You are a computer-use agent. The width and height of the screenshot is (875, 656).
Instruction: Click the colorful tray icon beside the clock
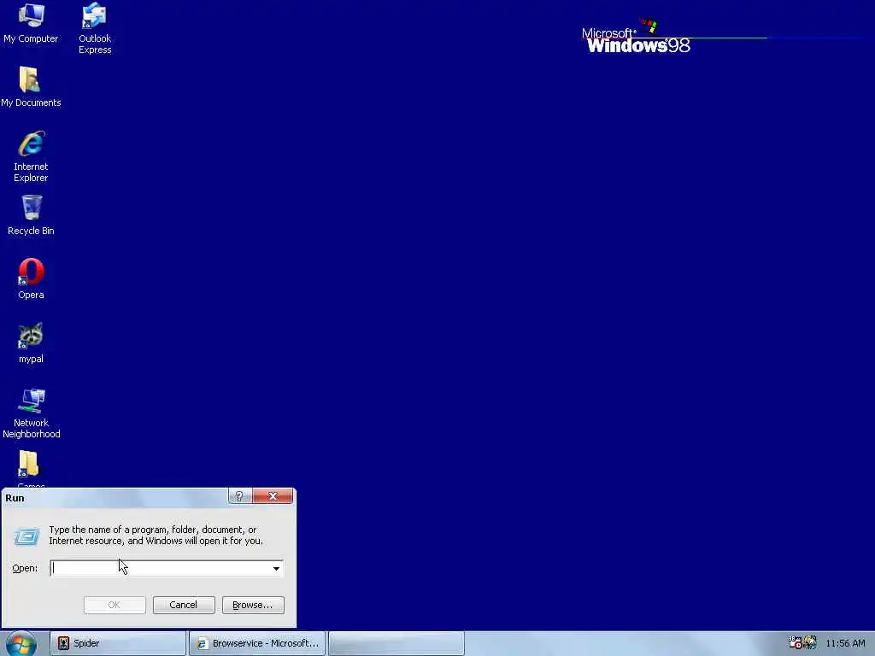[x=810, y=642]
